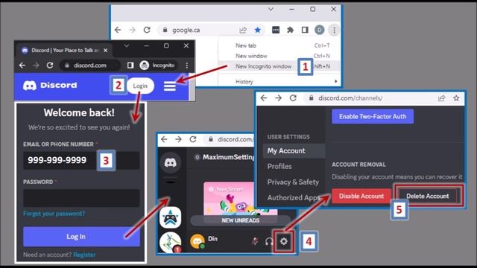
Task: Click the white Login button
Action: 140,86
